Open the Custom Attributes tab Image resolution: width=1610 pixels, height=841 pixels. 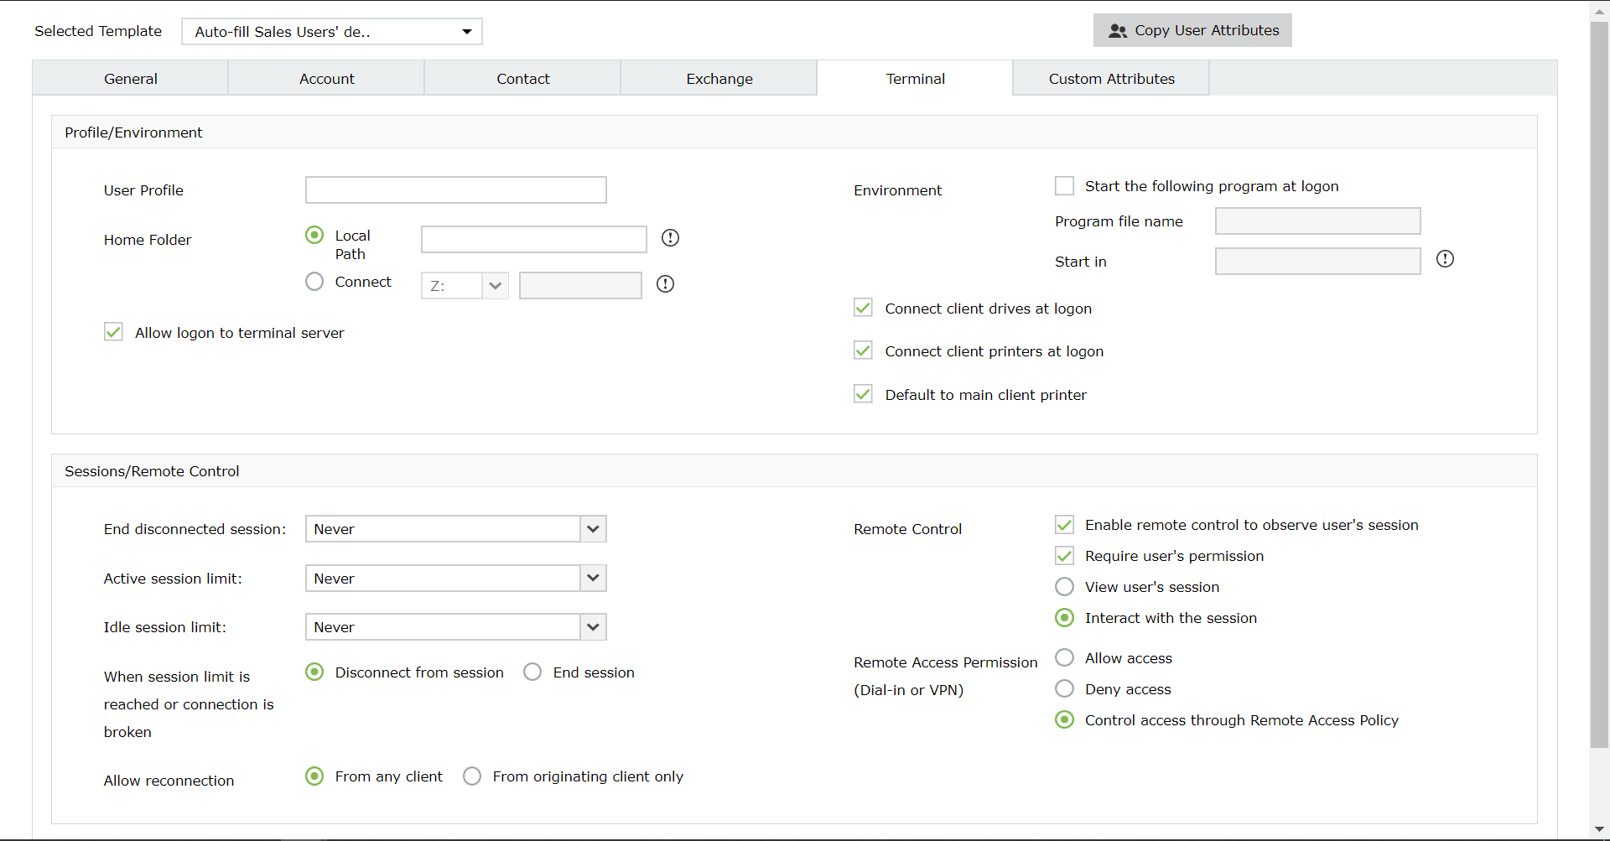[x=1111, y=79]
